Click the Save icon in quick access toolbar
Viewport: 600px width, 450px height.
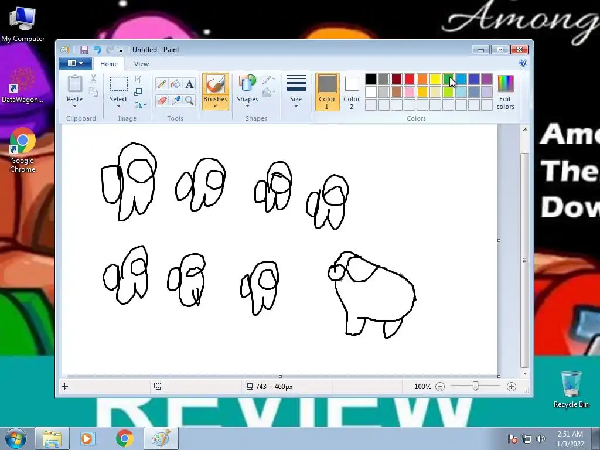pyautogui.click(x=84, y=50)
